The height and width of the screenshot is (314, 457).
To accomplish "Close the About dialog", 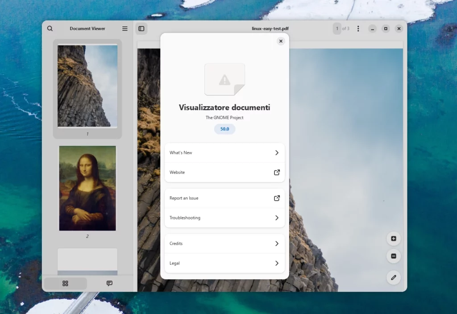I will [x=281, y=41].
